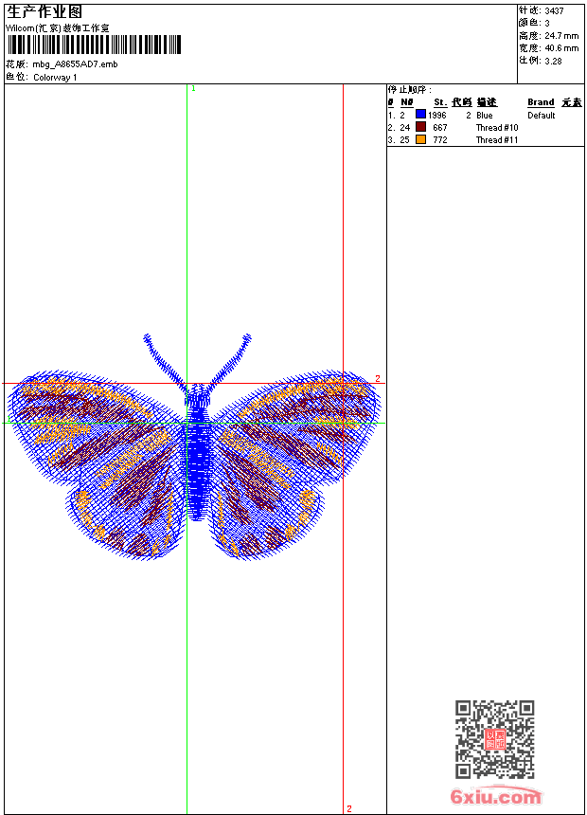Click the stitch count 772 cell

coord(440,140)
